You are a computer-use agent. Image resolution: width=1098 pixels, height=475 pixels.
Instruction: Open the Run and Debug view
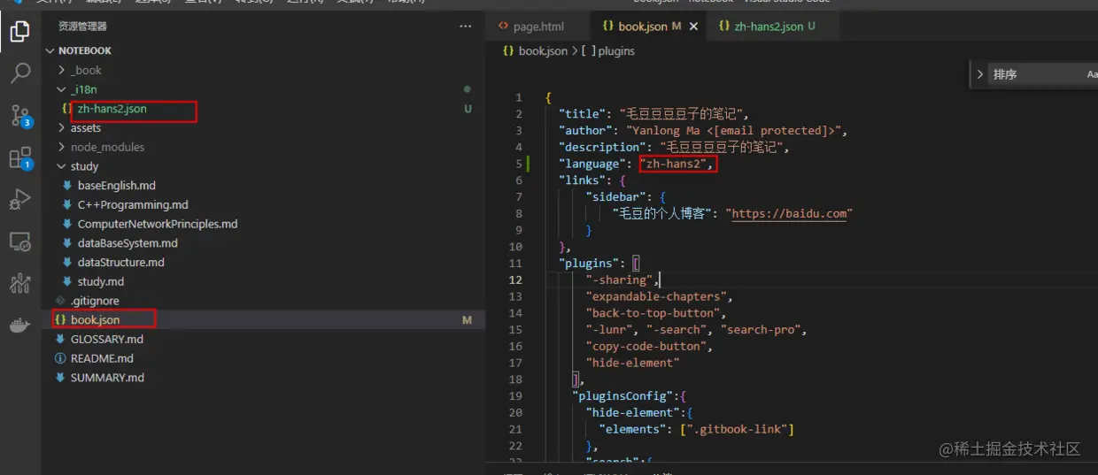pos(19,200)
